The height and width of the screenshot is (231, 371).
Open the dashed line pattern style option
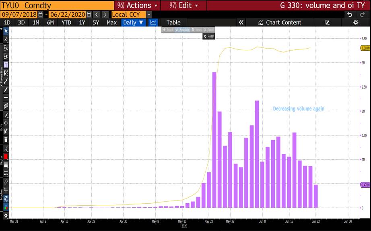coord(6,174)
